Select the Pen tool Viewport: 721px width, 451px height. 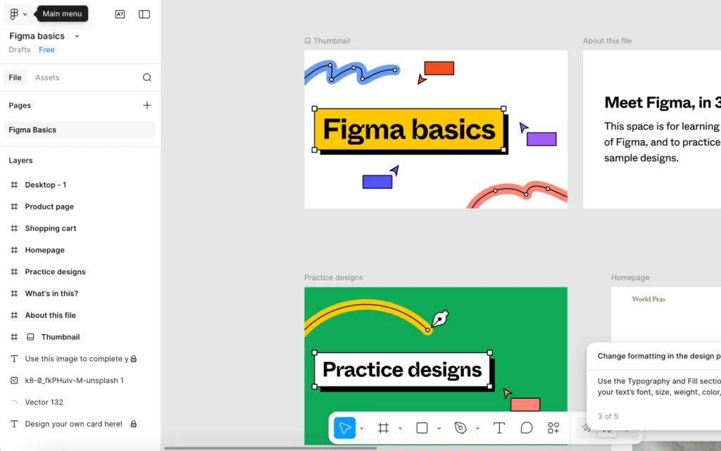(x=460, y=428)
